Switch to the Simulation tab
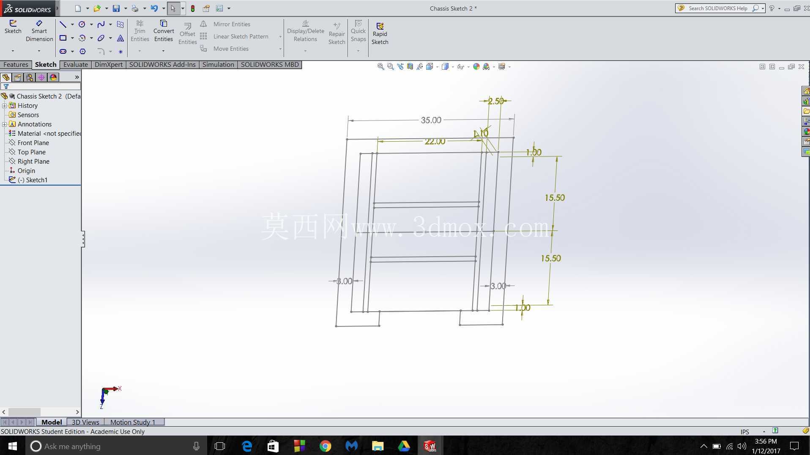Image resolution: width=810 pixels, height=455 pixels. tap(218, 65)
